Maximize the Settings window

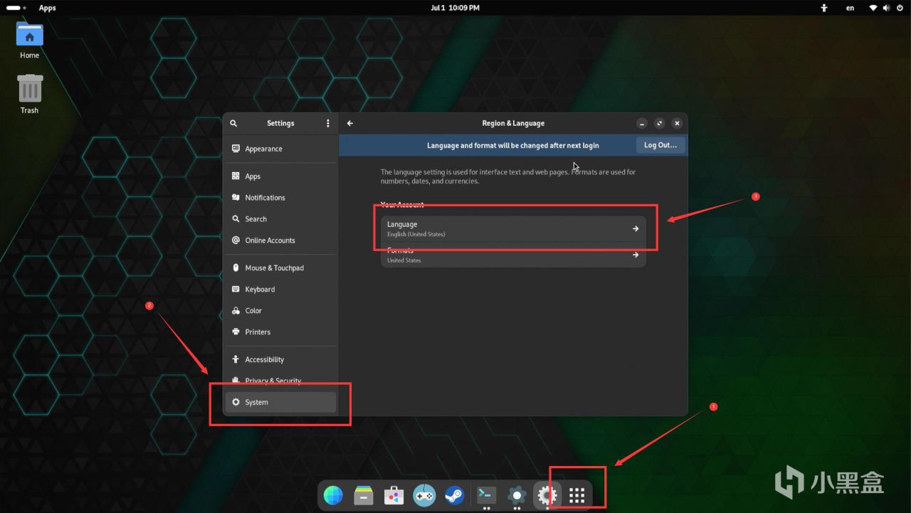click(660, 123)
